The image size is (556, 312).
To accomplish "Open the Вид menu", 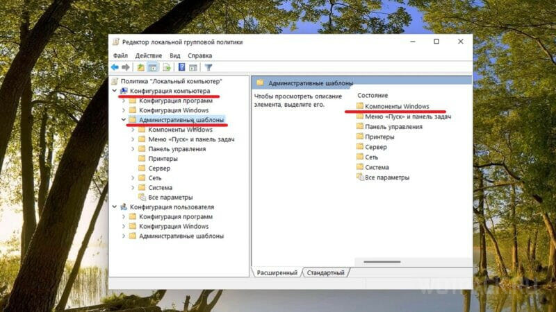I will pyautogui.click(x=175, y=55).
